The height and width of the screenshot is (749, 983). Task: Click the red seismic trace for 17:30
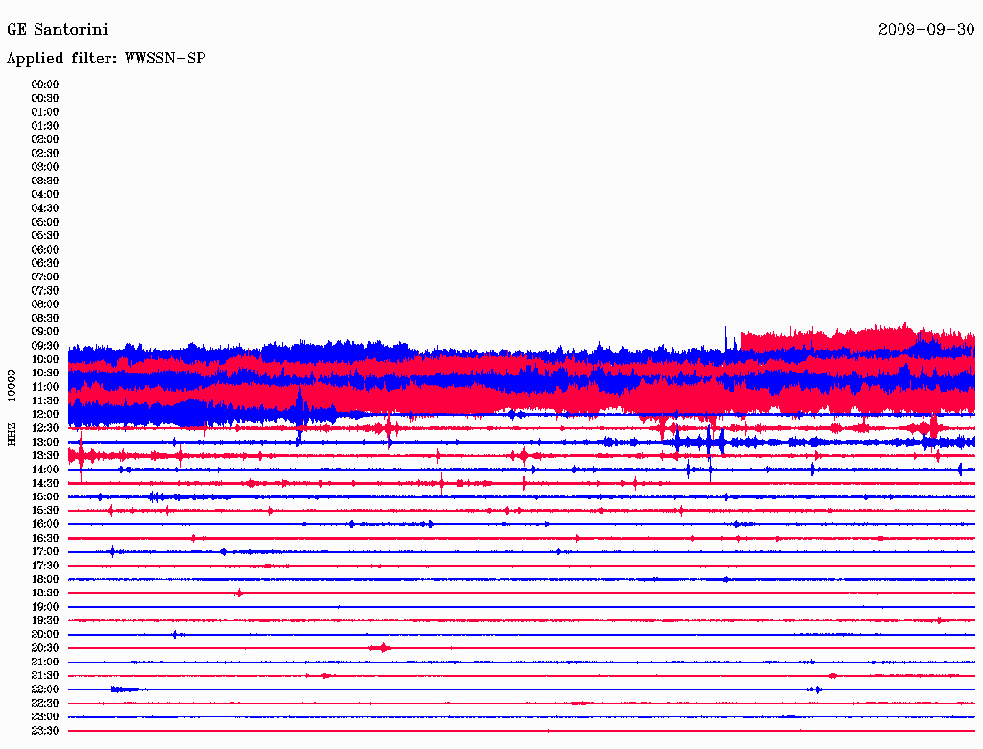[x=521, y=566]
